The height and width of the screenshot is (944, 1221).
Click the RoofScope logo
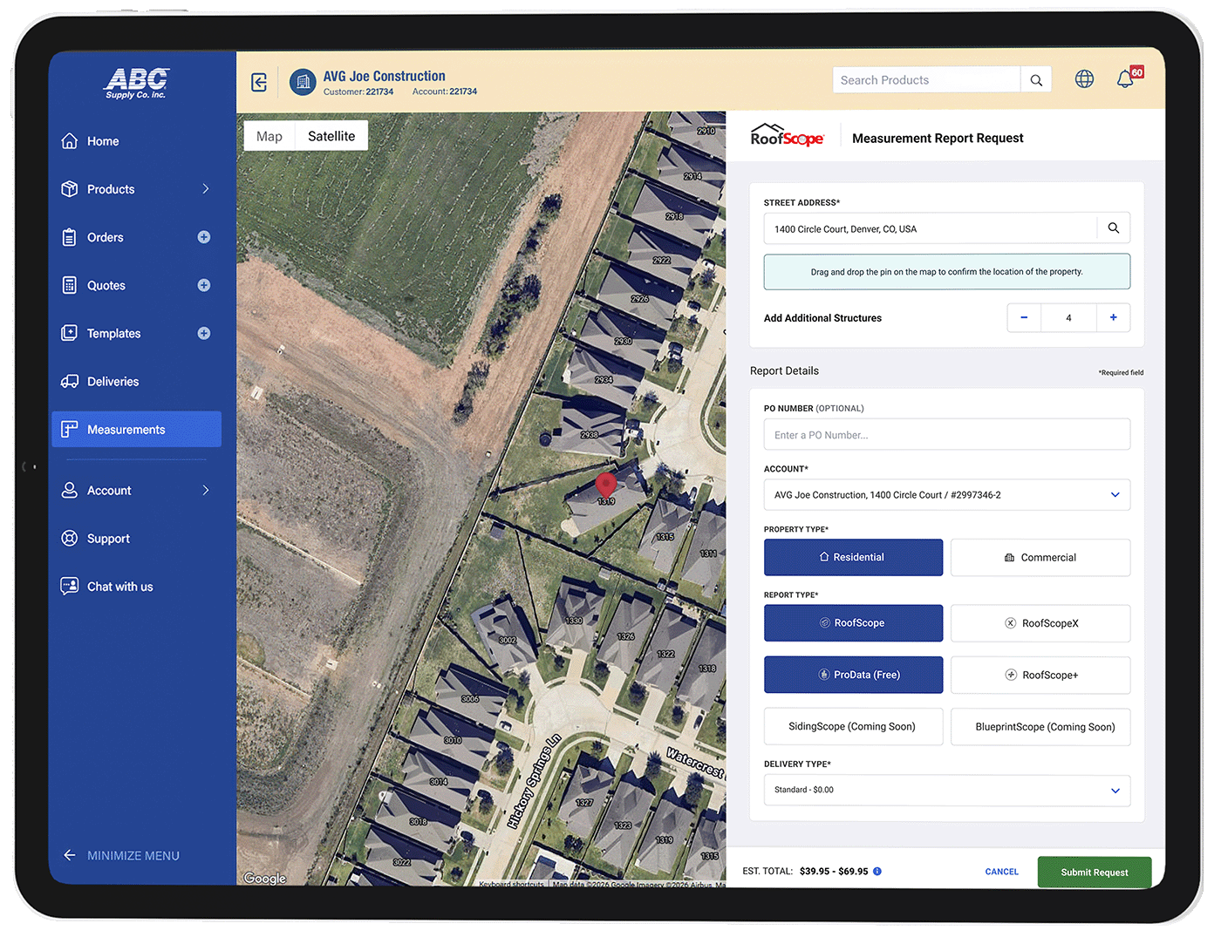(x=787, y=135)
